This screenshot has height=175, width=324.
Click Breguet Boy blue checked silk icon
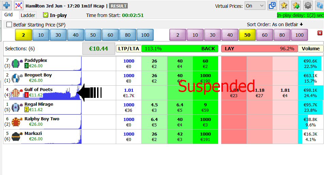[x=16, y=78]
